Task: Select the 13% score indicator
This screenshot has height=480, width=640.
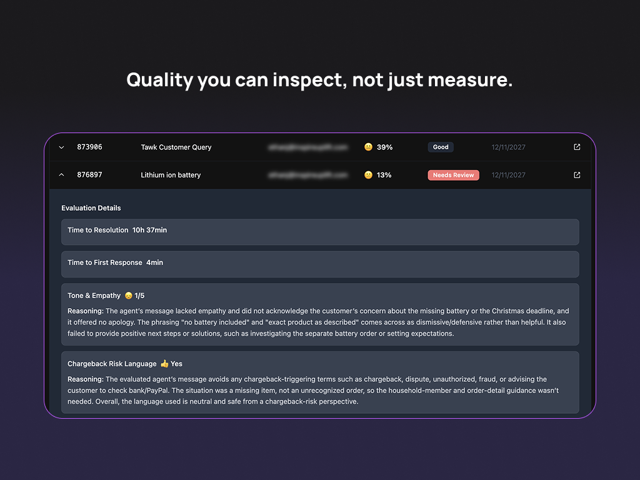Action: coord(384,175)
